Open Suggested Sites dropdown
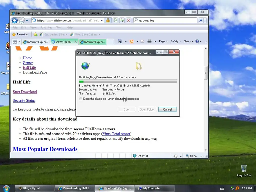256x192 pixels. (67, 34)
